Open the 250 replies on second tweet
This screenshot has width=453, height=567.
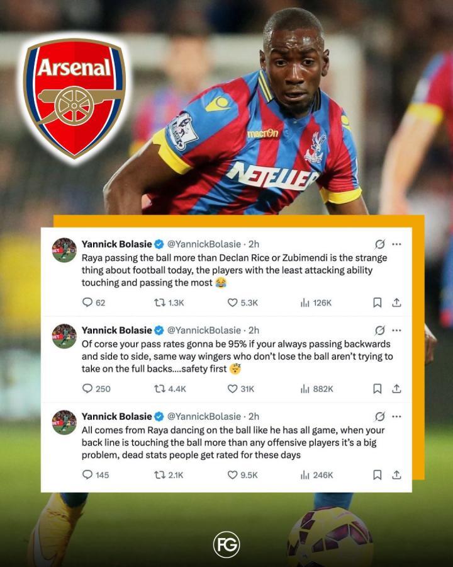(x=96, y=389)
